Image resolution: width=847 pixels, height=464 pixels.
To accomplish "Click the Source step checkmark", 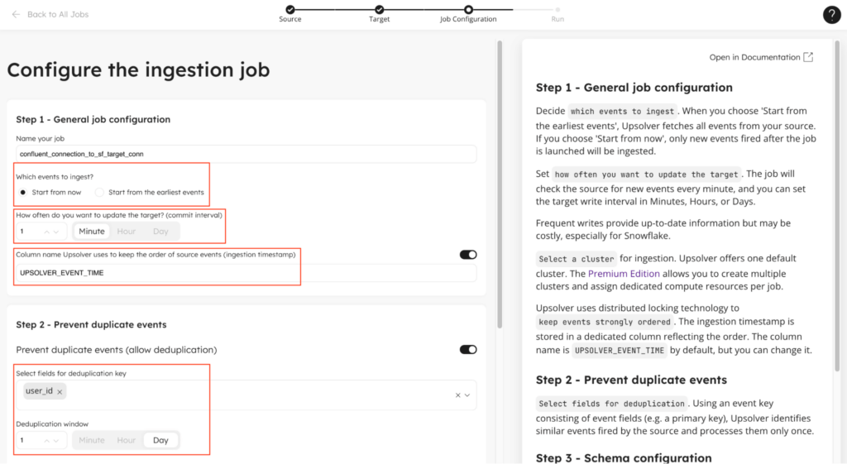I will pos(290,9).
